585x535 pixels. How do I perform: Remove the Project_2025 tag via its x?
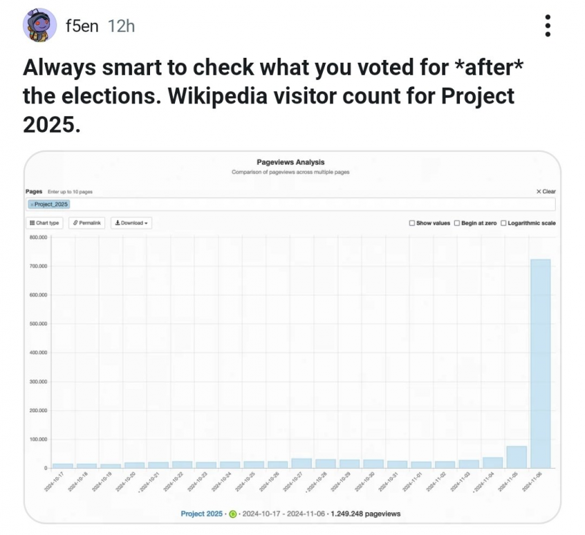tap(32, 204)
